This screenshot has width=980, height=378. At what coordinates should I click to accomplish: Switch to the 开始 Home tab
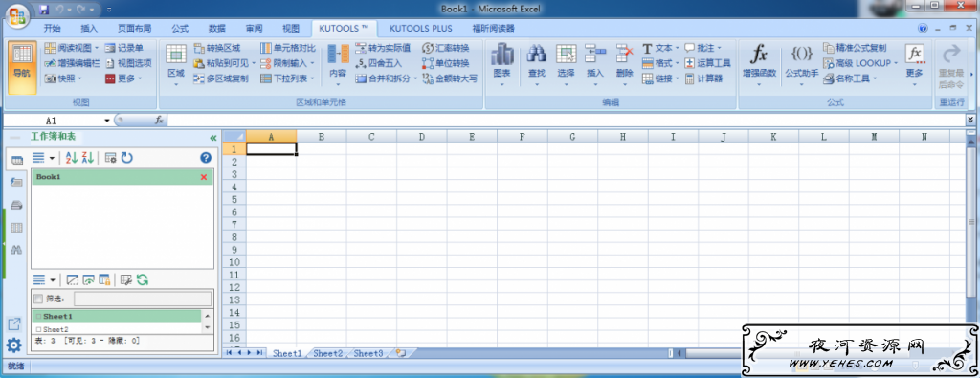click(x=53, y=28)
